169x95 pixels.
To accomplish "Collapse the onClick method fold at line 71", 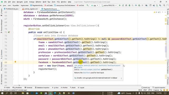I will 13,32.
